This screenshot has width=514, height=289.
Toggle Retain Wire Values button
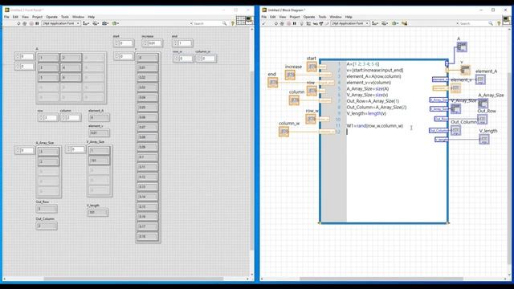coord(308,23)
